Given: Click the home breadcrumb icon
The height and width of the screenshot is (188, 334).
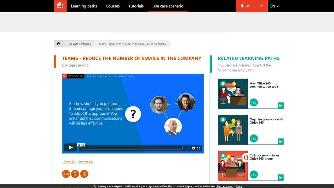Looking at the screenshot, I should click(58, 44).
